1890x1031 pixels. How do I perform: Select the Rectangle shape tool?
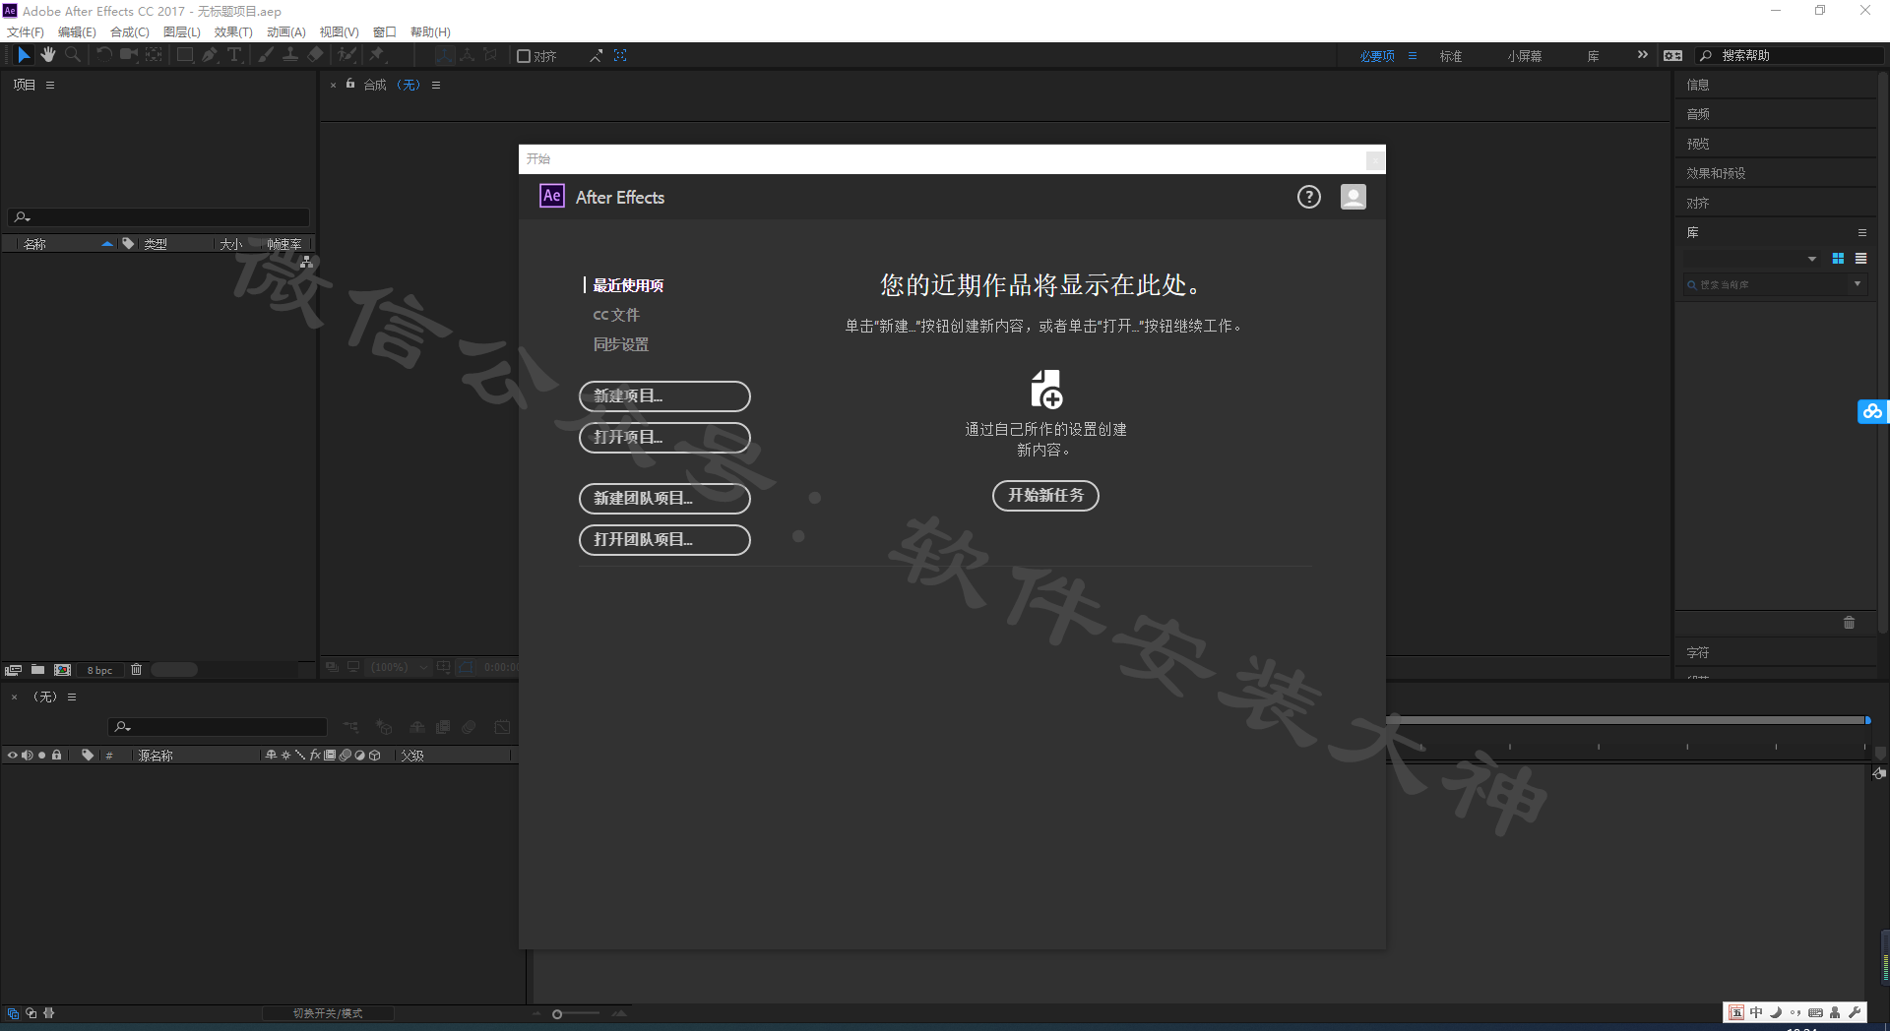click(185, 55)
